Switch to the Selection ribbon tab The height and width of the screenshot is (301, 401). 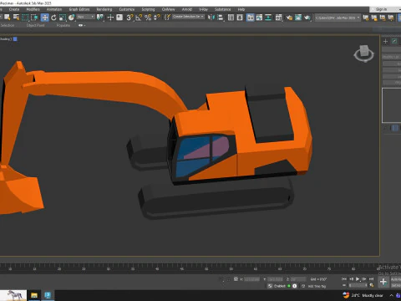tap(8, 25)
